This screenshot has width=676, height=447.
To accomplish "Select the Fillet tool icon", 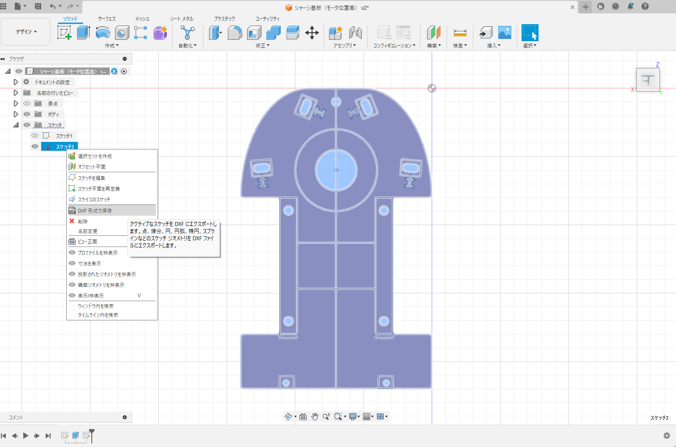I will coord(235,33).
